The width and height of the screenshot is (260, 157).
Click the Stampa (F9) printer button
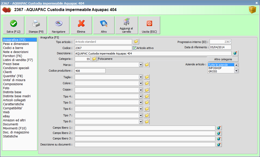click(36, 25)
